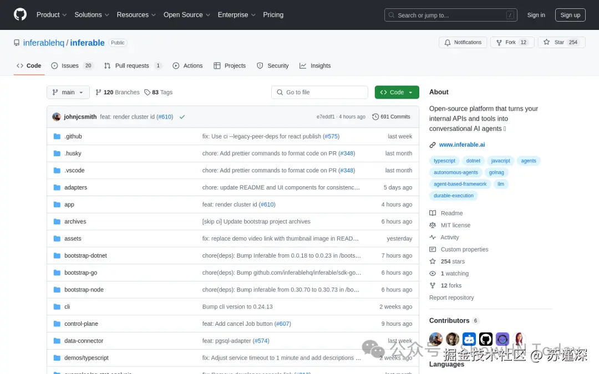Expand the Solutions menu

coord(92,15)
